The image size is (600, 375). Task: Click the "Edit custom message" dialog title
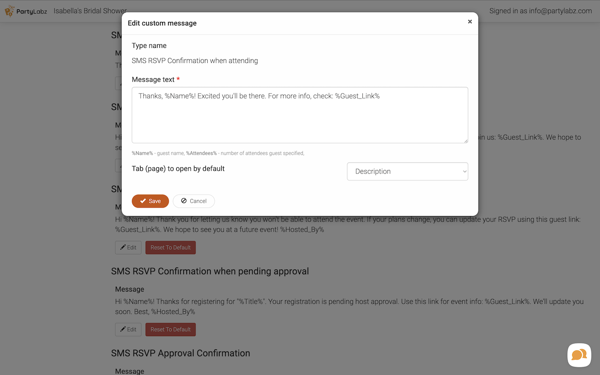tap(162, 23)
